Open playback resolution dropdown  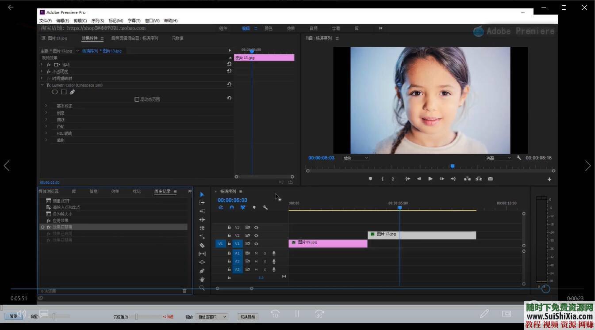coord(498,158)
